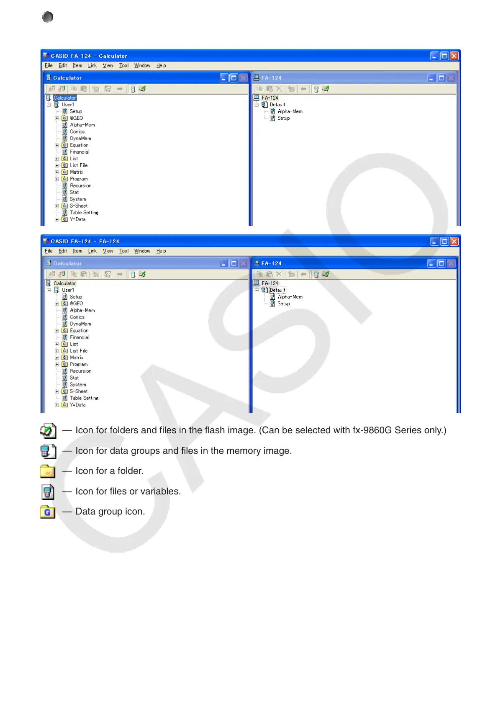Select Table Setting in the active Calculator pane

(84, 213)
